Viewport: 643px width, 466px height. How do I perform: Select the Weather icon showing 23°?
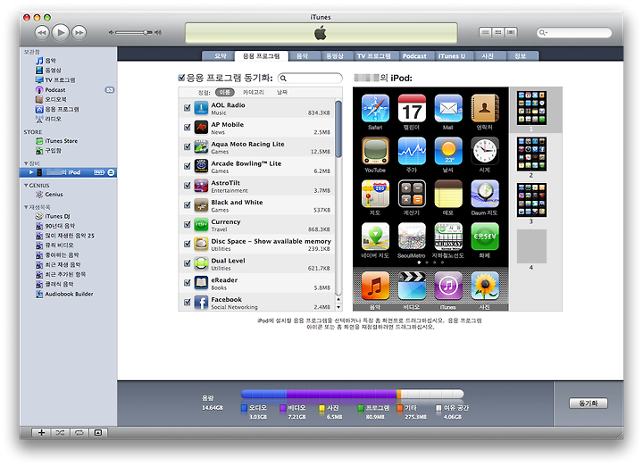coord(448,151)
